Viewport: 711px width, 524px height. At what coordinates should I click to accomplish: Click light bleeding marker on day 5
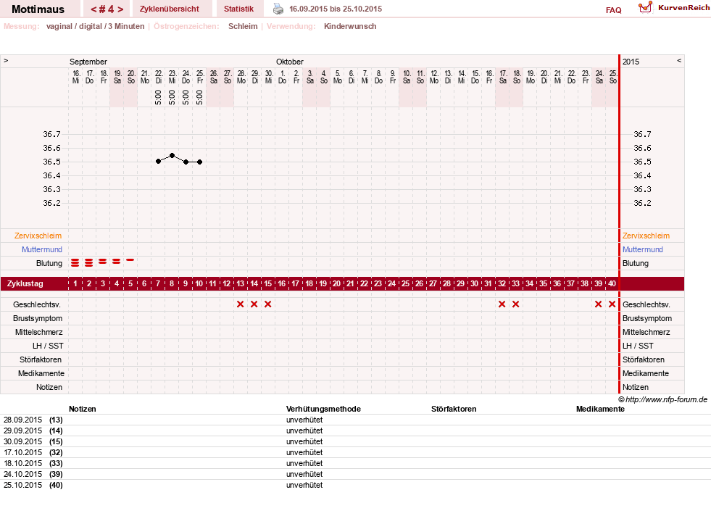[130, 259]
